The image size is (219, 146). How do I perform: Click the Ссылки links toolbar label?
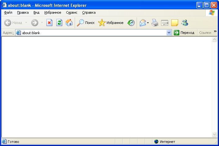point(205,33)
